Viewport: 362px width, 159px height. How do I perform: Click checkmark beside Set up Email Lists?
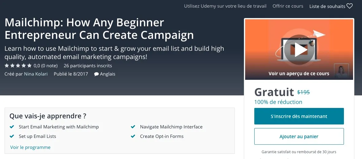click(12, 136)
